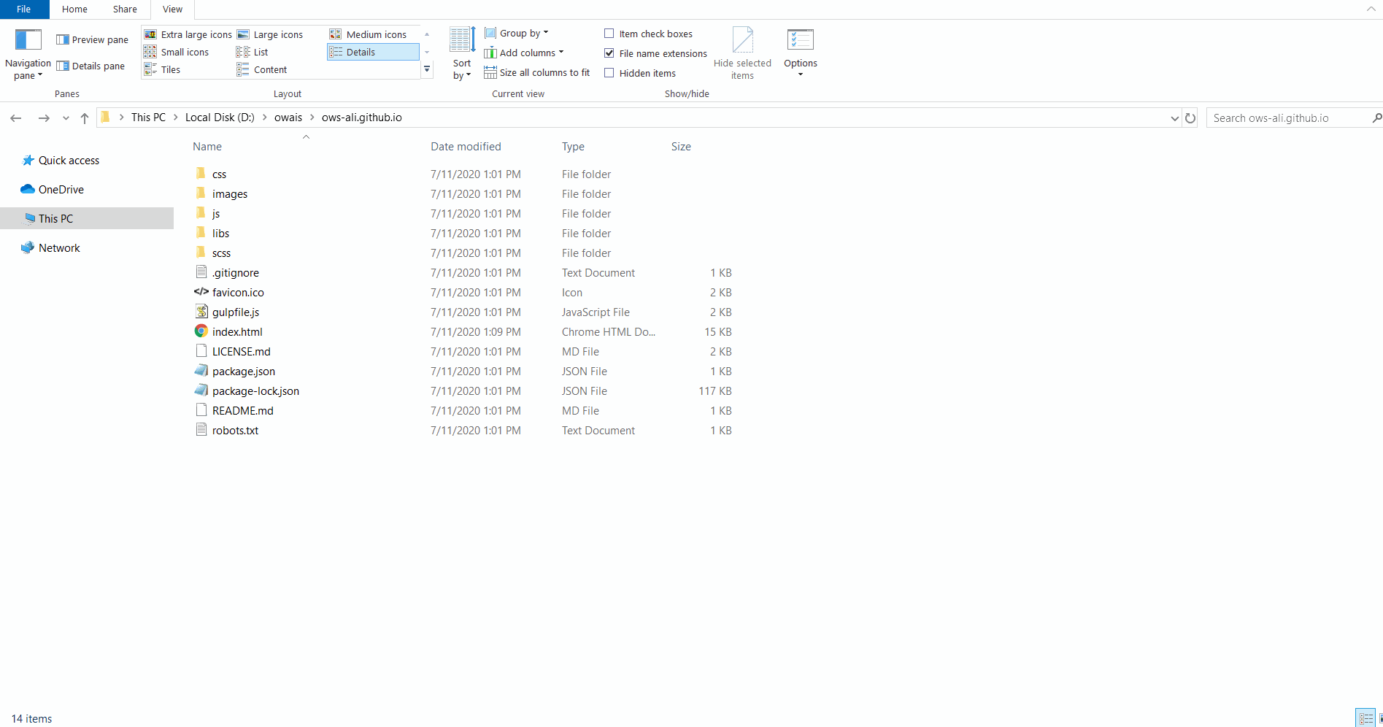
Task: Open the Add columns dropdown
Action: click(524, 53)
